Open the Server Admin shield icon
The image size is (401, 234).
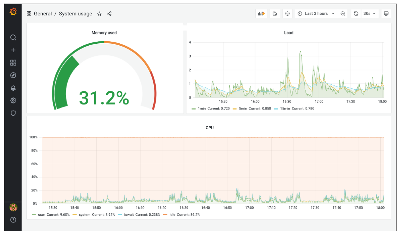tap(13, 113)
